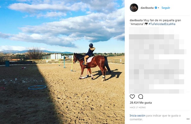Click davibusta username at the caption start
The height and width of the screenshot is (124, 191).
(136, 20)
